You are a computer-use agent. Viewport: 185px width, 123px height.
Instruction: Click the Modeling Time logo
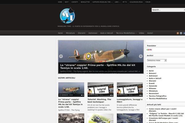[x=67, y=16]
